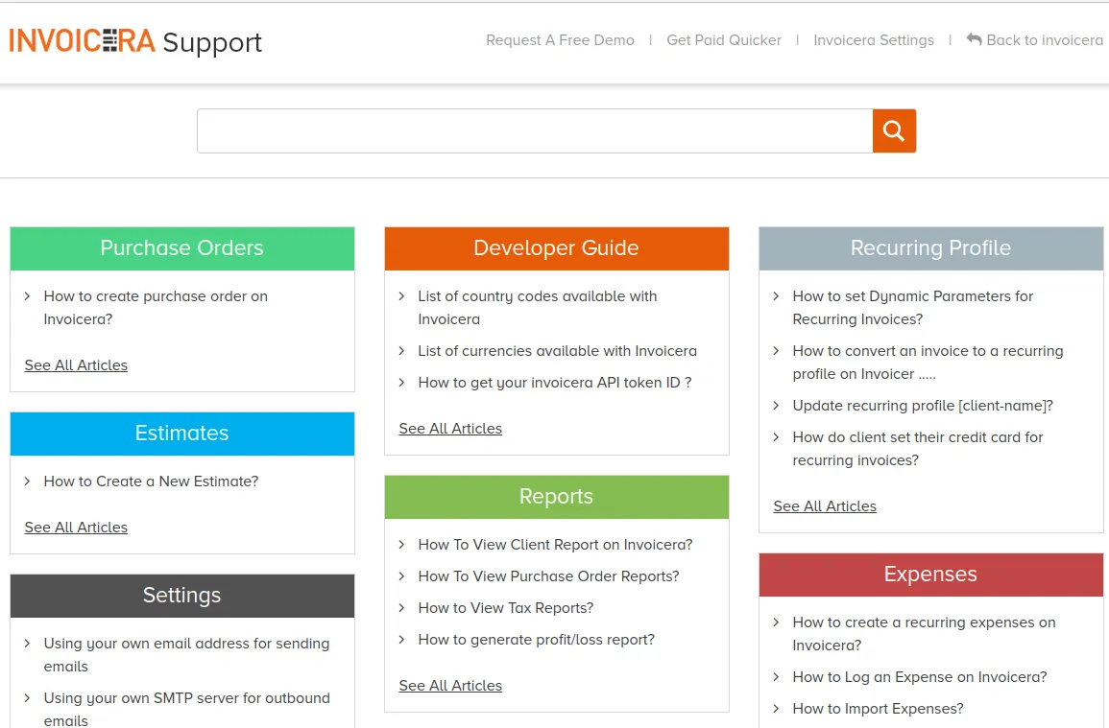Screen dimensions: 1109x728
Task: See All Articles under Purchase Orders
Action: [77, 365]
